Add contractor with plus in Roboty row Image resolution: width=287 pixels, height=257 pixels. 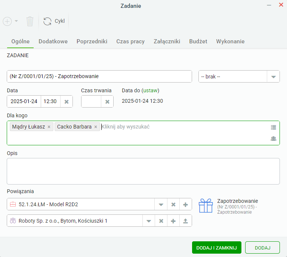click(173, 221)
